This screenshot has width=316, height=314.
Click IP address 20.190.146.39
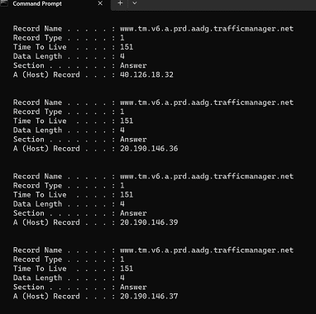[x=149, y=222]
